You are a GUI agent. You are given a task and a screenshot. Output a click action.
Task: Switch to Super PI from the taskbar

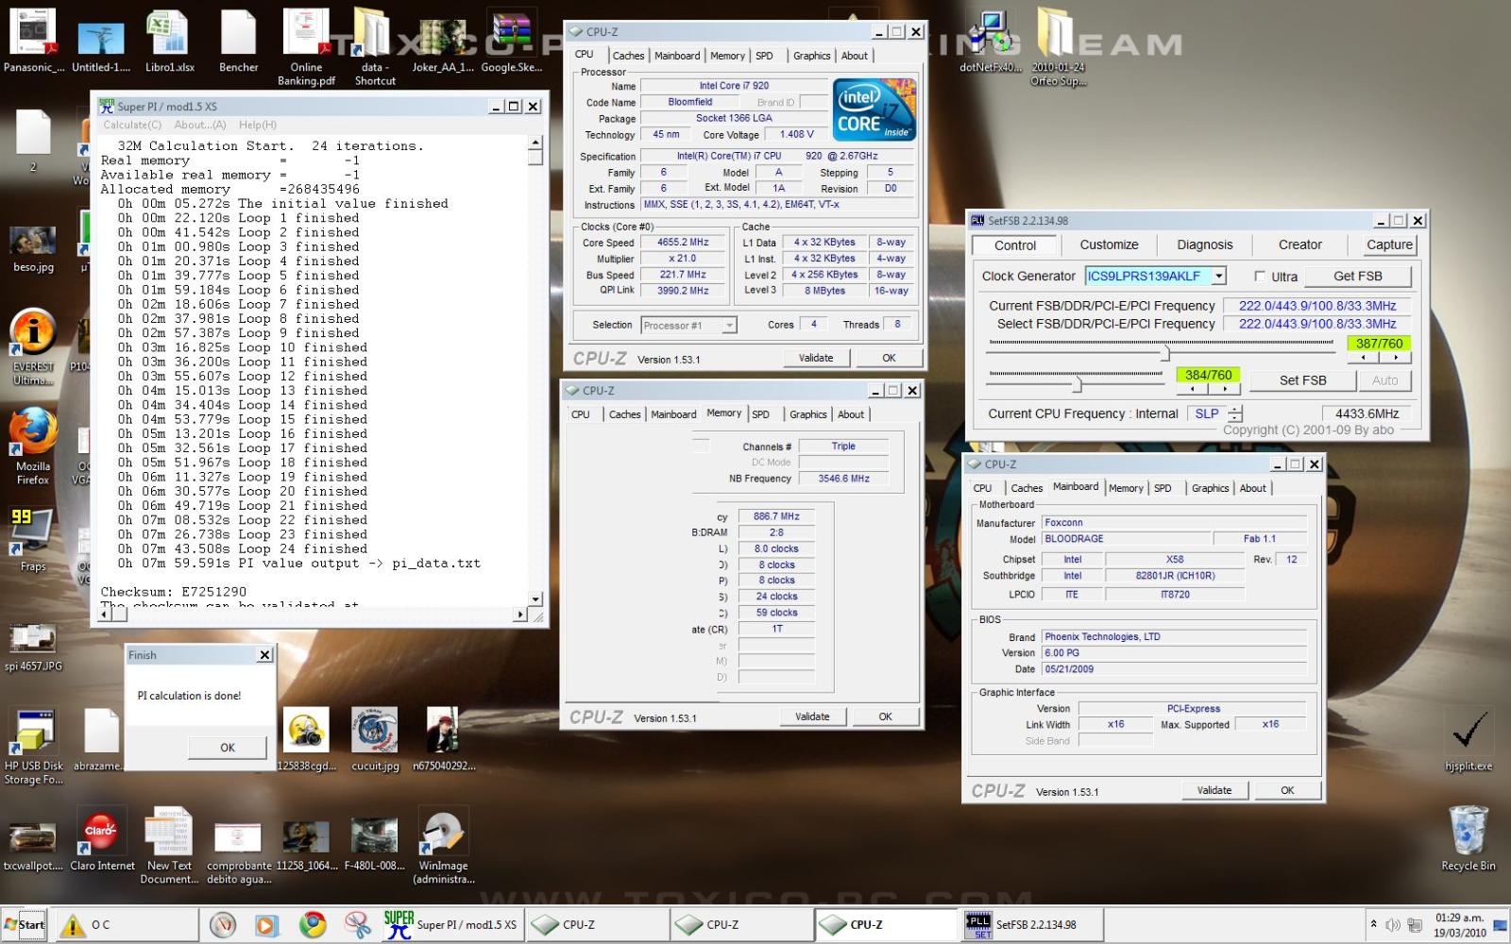452,925
